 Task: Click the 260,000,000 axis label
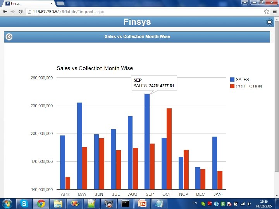(41, 78)
